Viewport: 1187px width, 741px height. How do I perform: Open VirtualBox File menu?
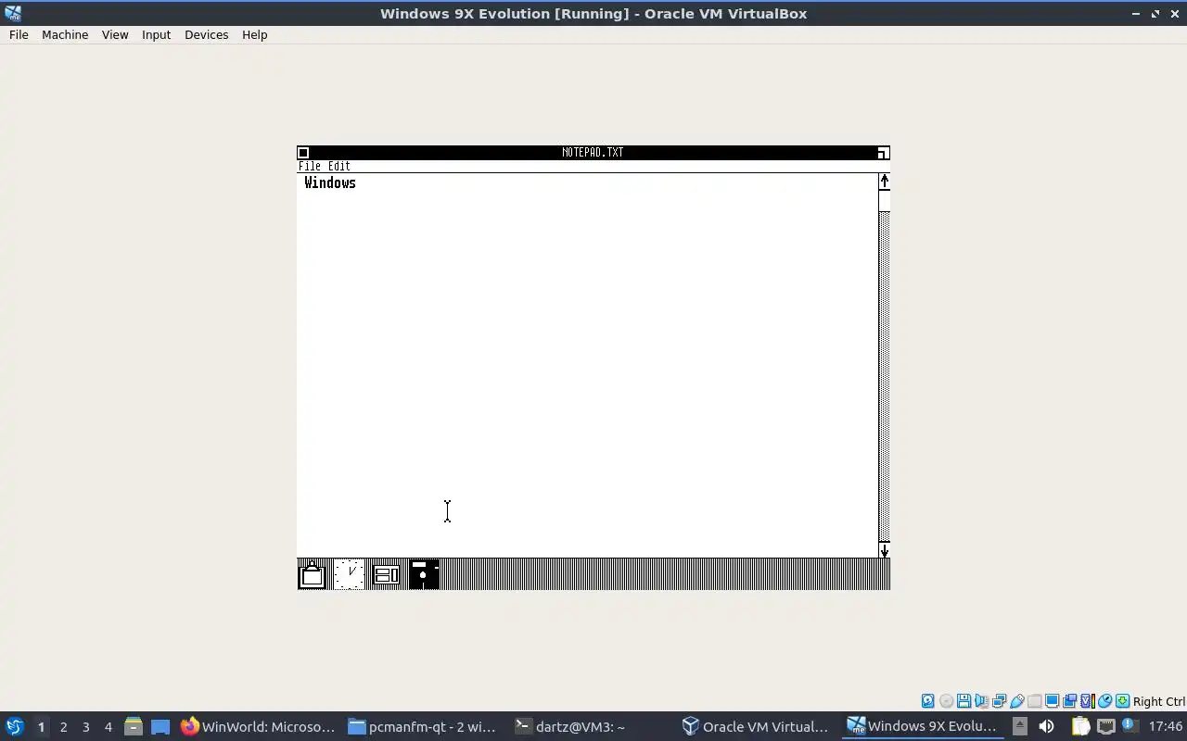[19, 34]
